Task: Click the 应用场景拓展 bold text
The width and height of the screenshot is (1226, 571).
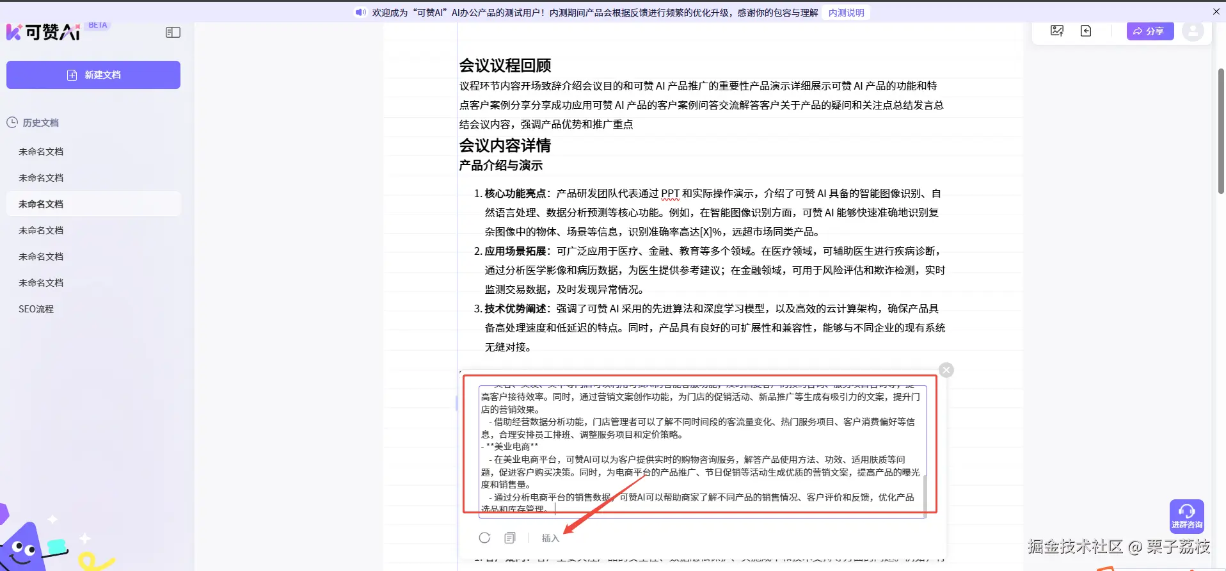Action: pos(515,251)
